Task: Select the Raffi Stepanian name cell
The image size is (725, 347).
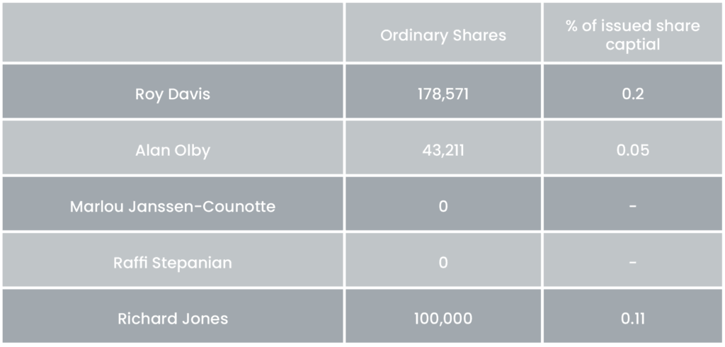Action: (173, 263)
